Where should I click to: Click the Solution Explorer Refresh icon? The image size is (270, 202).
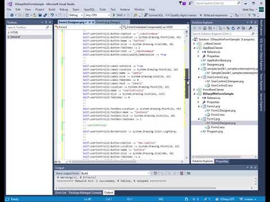(233, 29)
